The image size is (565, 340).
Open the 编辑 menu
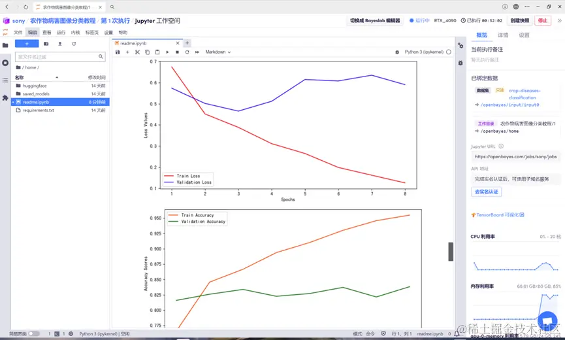33,33
